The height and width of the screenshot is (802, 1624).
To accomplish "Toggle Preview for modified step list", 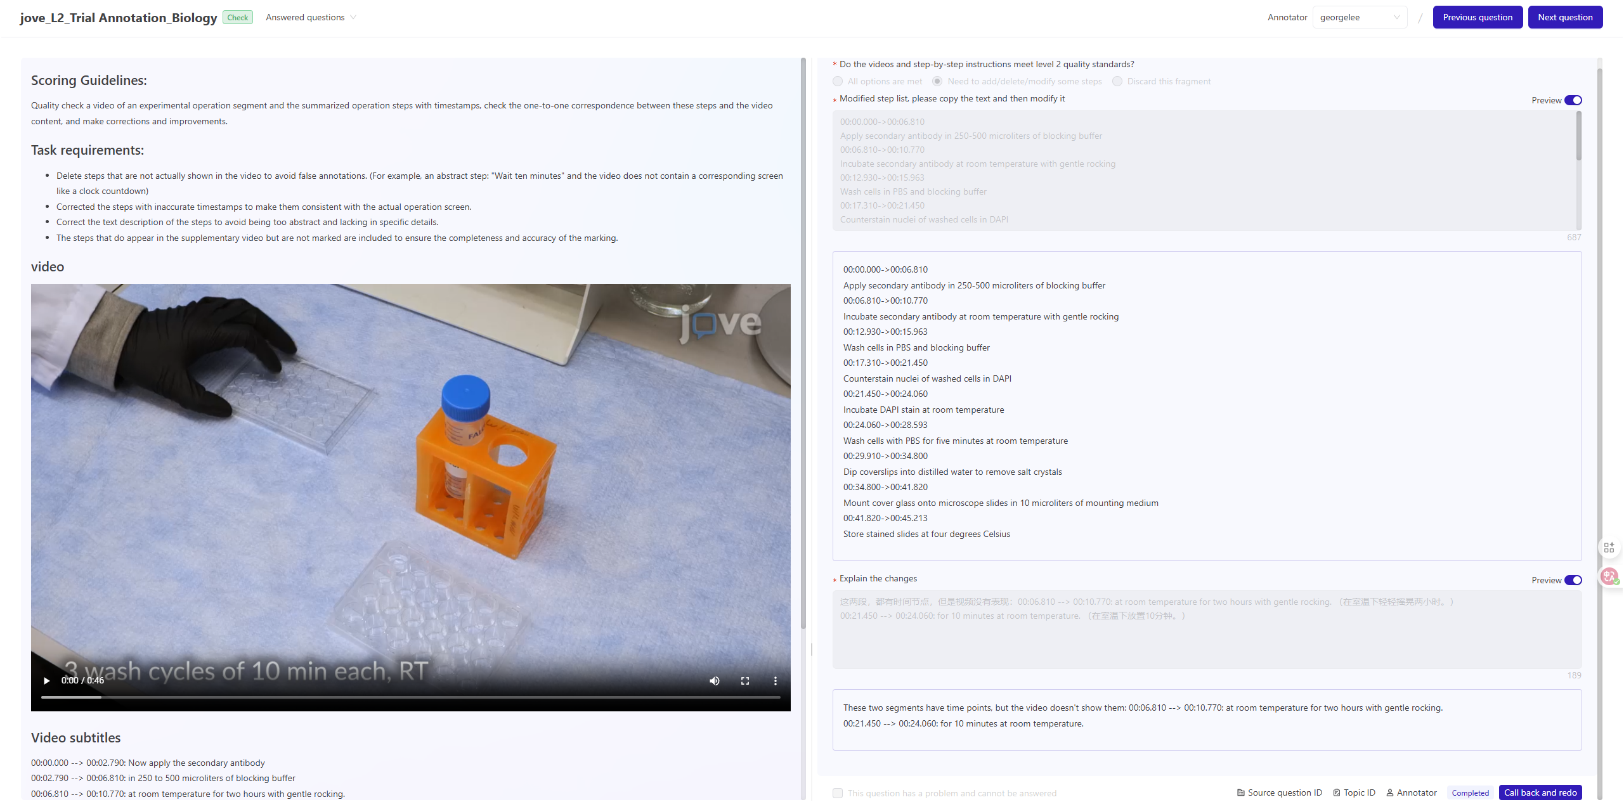I will [x=1573, y=100].
